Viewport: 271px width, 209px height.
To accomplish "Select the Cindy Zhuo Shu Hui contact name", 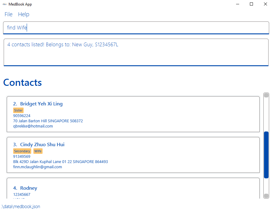I will click(x=42, y=144).
